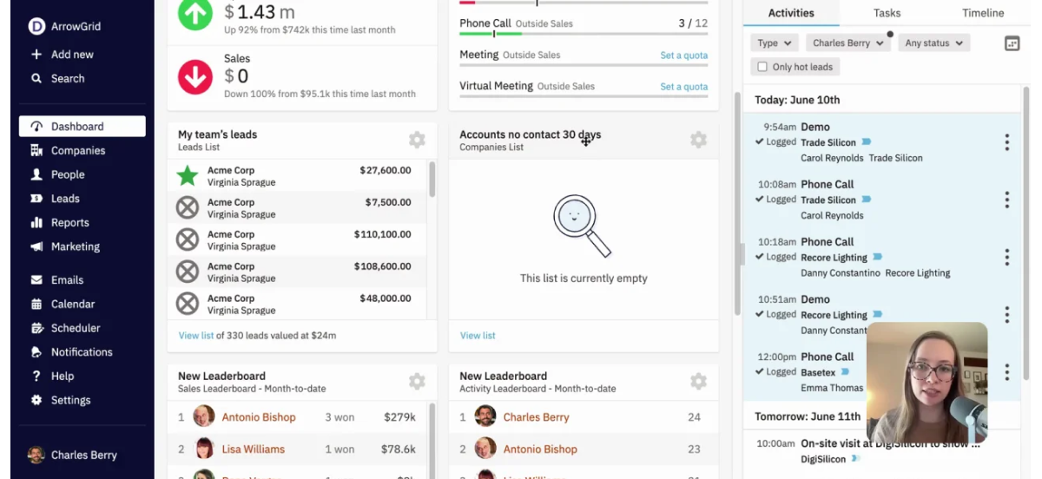Click gear on Sales Leaderboard widget
The width and height of the screenshot is (1042, 479).
click(417, 381)
